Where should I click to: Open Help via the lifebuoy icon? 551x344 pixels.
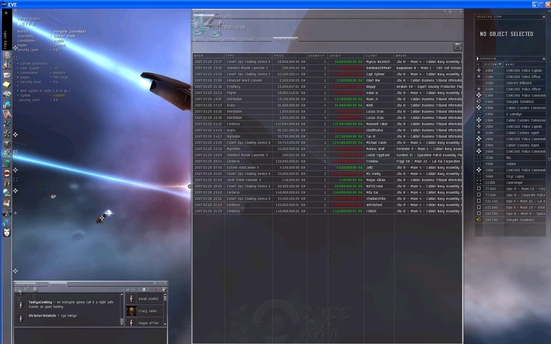pos(7,173)
